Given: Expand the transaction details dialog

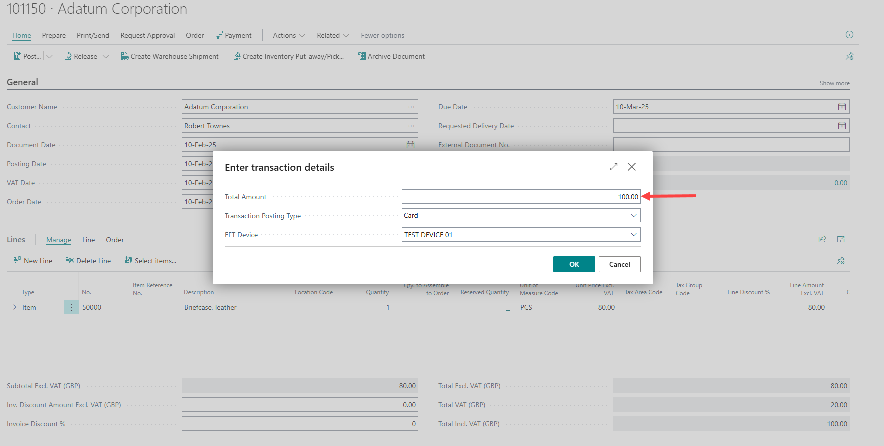Looking at the screenshot, I should click(614, 167).
